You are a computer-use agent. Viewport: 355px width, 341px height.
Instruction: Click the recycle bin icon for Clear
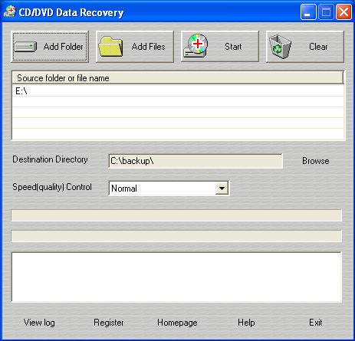(281, 47)
